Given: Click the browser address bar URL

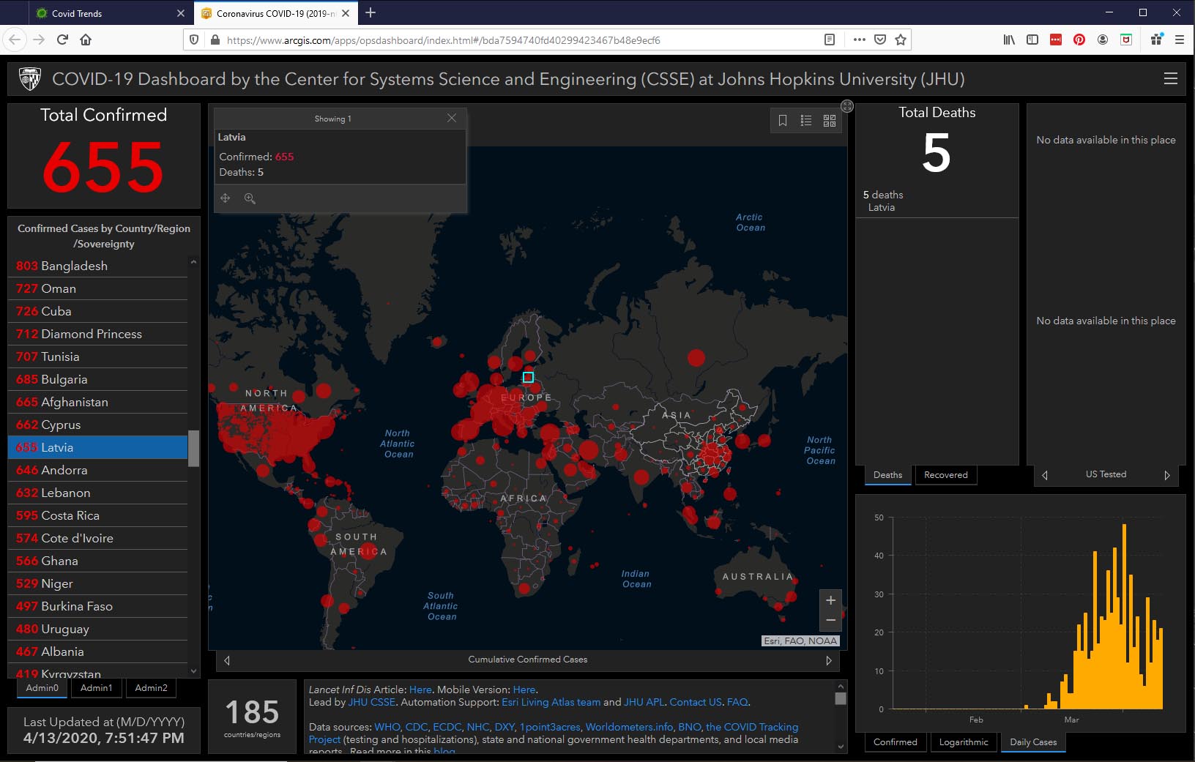Looking at the screenshot, I should [x=444, y=40].
